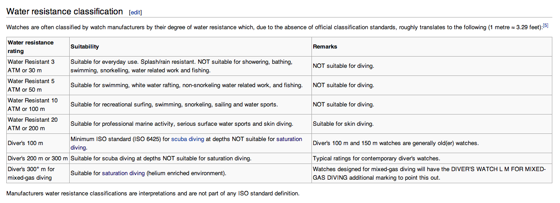Select the Water Resistant 5 ATM cell
560x203 pixels.
pos(31,85)
